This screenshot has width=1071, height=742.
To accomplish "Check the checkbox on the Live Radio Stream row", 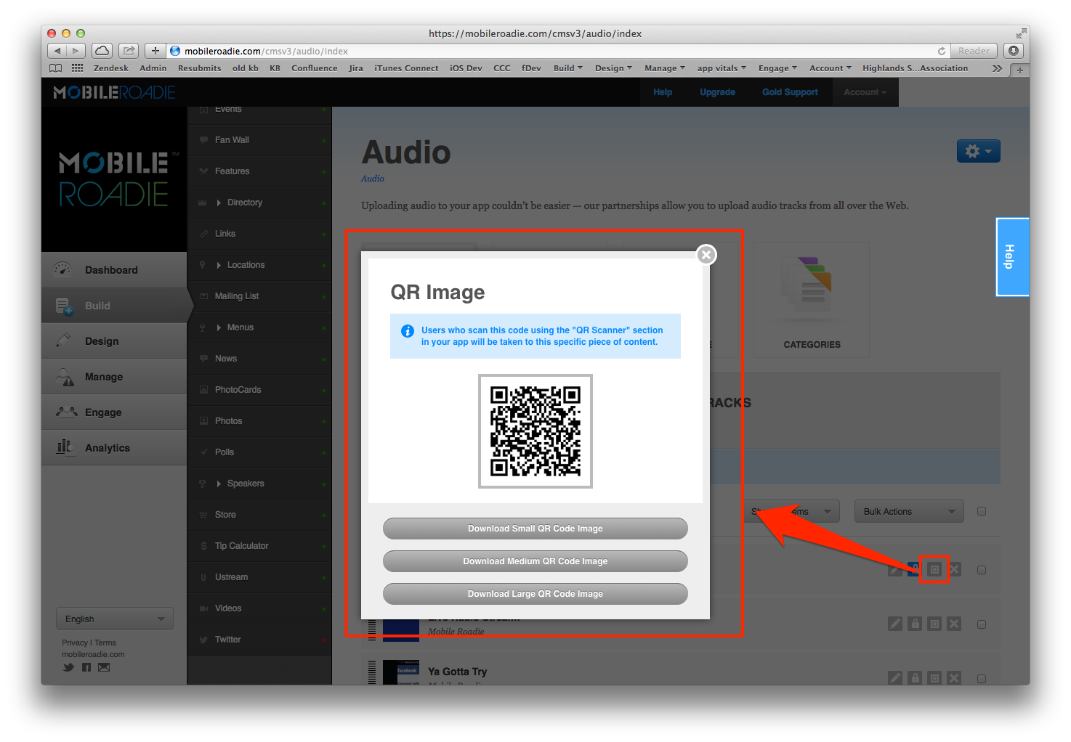I will (982, 624).
